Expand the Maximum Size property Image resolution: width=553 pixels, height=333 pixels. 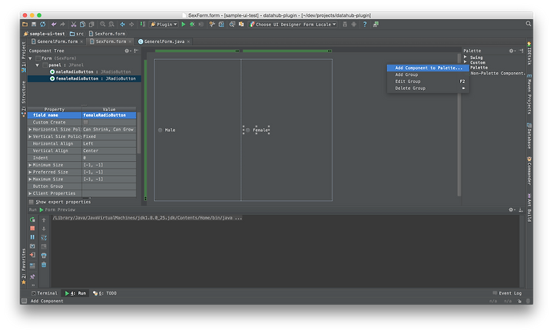coord(30,179)
